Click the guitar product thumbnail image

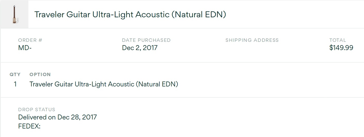pyautogui.click(x=14, y=14)
